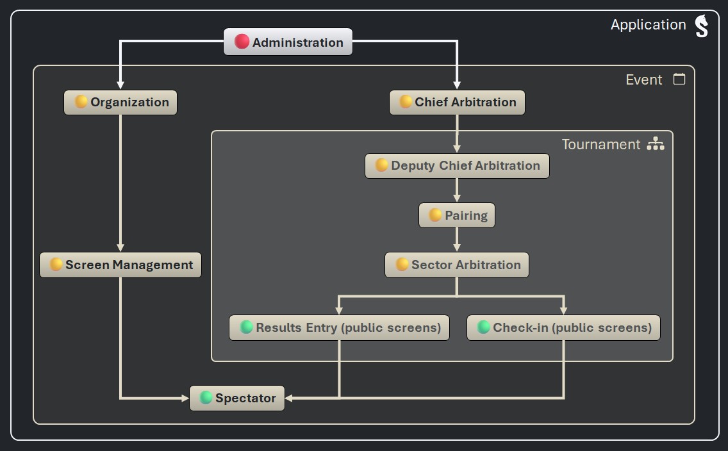728x451 pixels.
Task: Click the green dot beside Spectator
Action: [x=206, y=398]
